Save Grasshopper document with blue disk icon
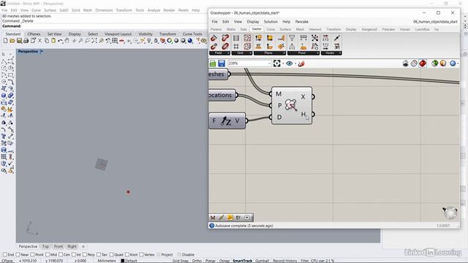Screen dimensions: 468x263 222,64
